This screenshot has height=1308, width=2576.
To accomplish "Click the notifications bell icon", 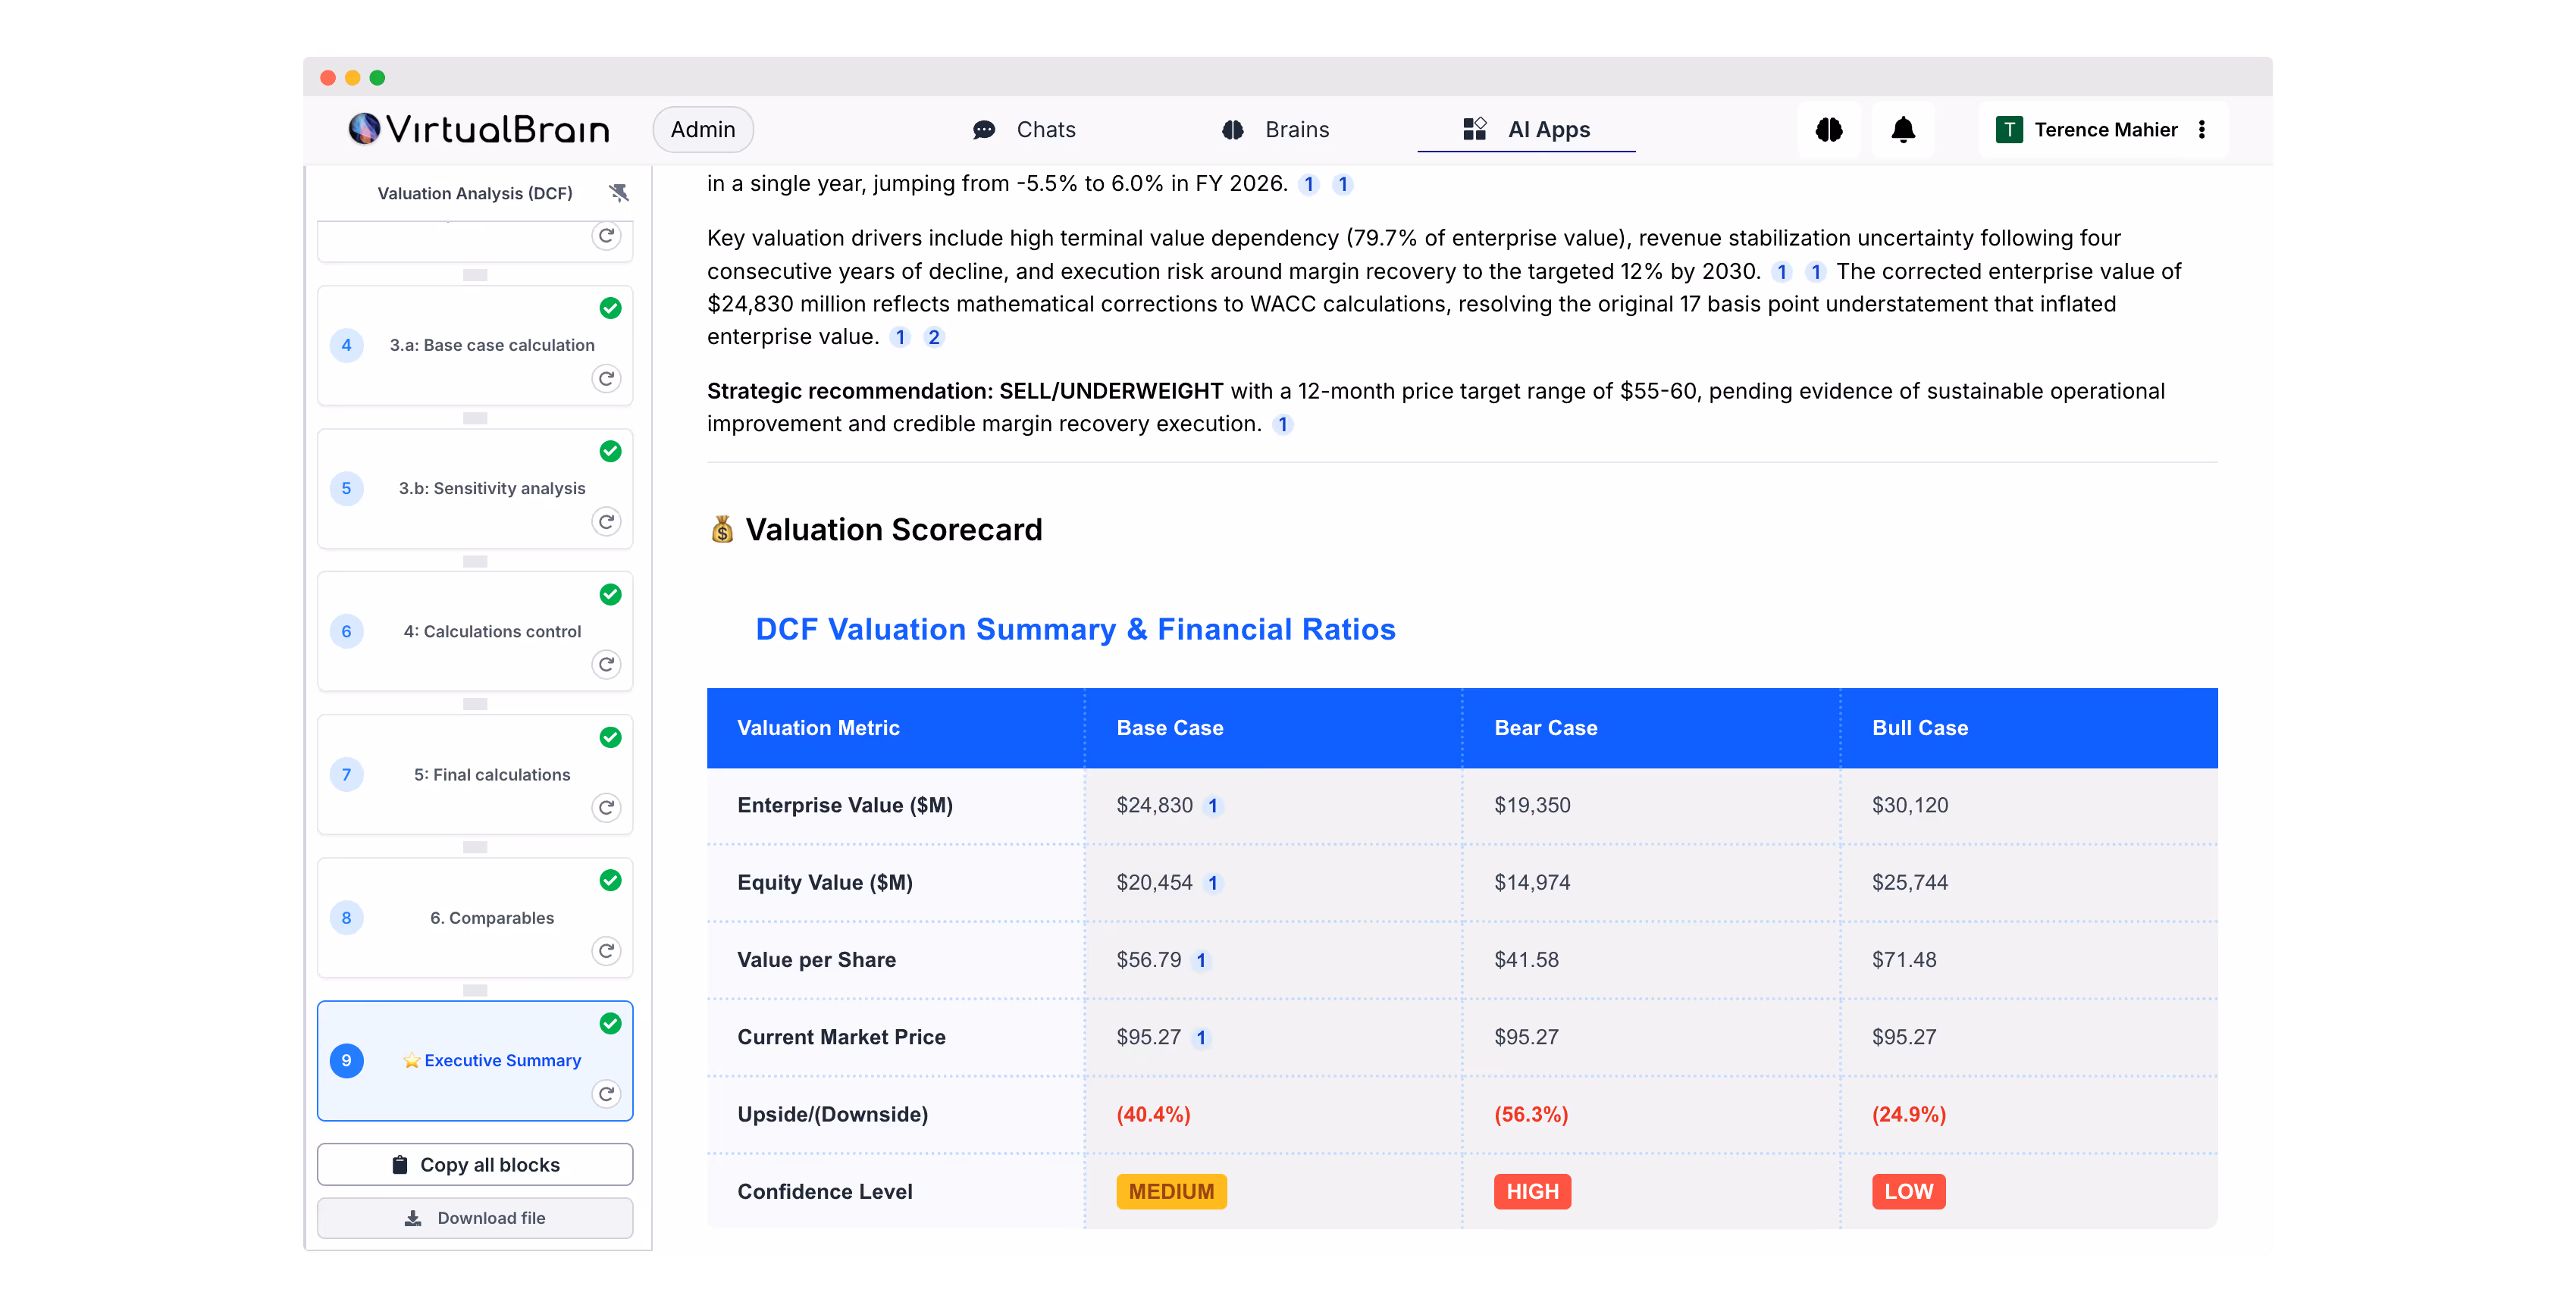I will [1903, 130].
